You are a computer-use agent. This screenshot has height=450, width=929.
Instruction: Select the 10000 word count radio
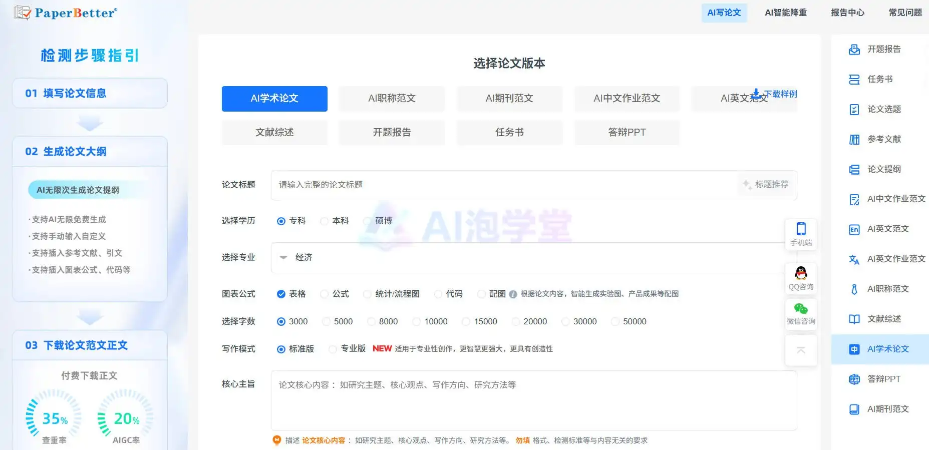click(416, 322)
